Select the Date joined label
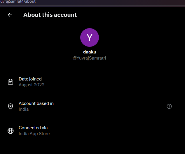Image resolution: width=185 pixels, height=154 pixels. point(30,79)
